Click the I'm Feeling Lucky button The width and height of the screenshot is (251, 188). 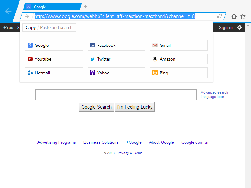135,107
